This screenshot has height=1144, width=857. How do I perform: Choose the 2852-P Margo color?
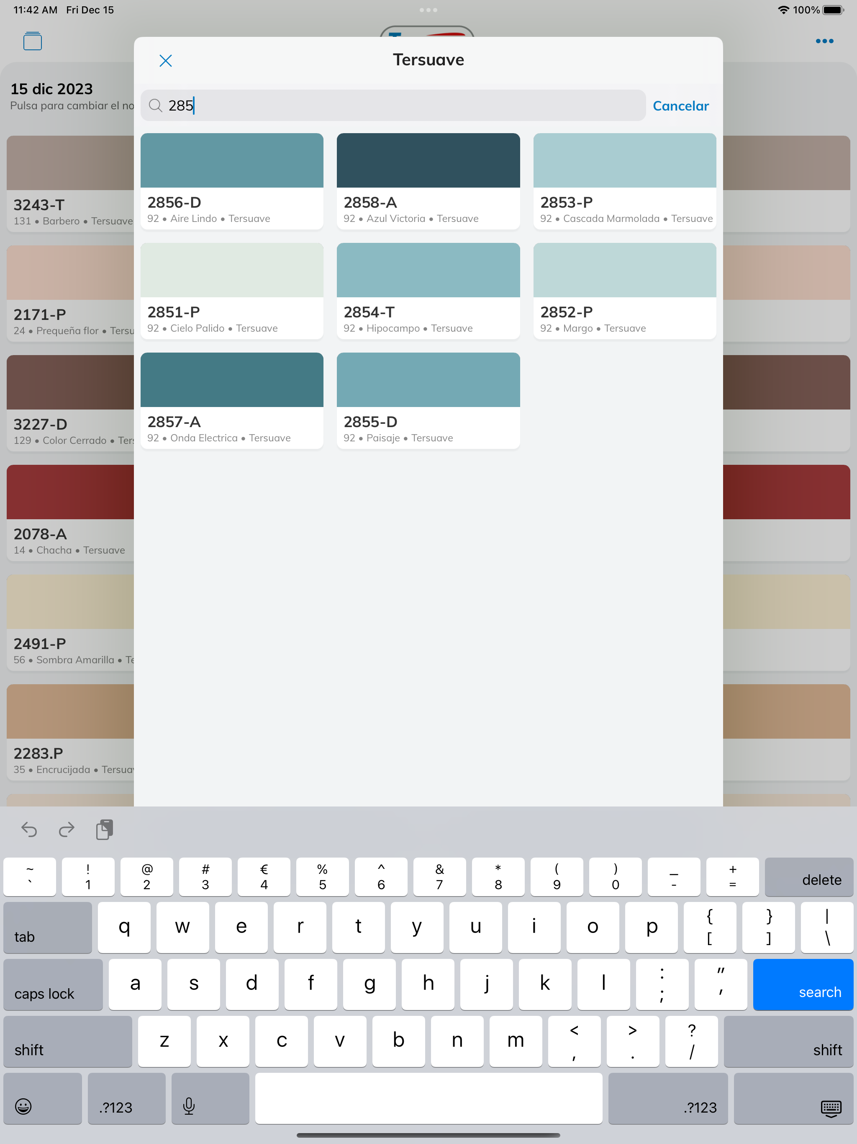click(624, 291)
